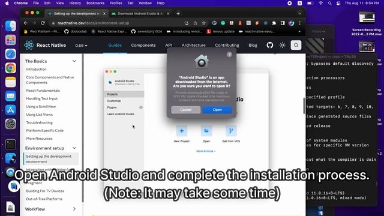This screenshot has height=216, width=384.
Task: Open System Preferences from the Dock
Action: (x=11, y=124)
